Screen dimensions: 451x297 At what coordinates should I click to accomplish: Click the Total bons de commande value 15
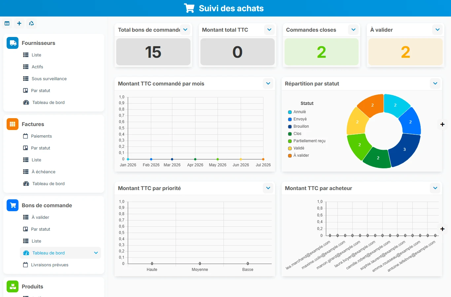153,52
